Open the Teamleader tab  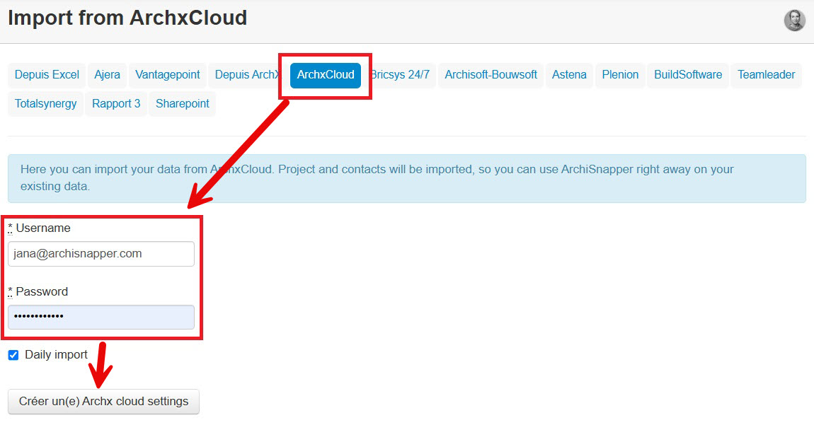coord(767,75)
